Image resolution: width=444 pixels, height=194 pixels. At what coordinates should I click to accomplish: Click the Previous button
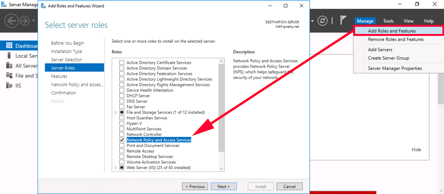point(195,186)
